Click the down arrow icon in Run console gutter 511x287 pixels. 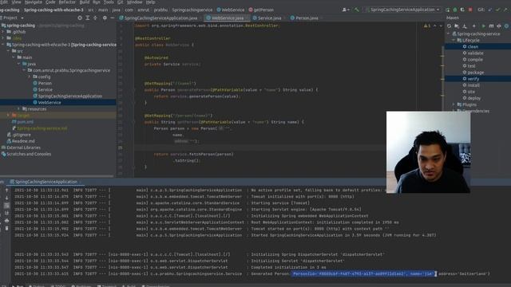click(x=6, y=198)
